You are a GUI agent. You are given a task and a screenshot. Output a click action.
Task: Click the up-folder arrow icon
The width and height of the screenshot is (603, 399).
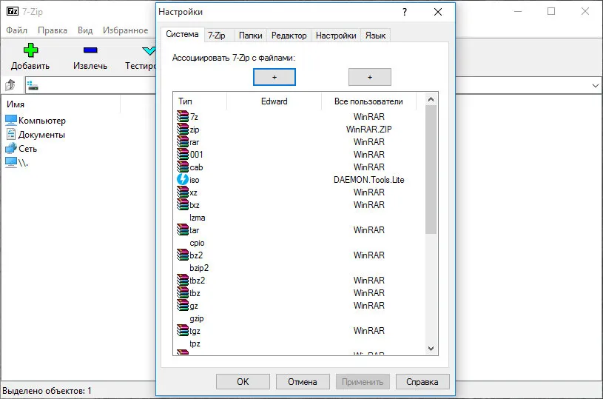10,85
